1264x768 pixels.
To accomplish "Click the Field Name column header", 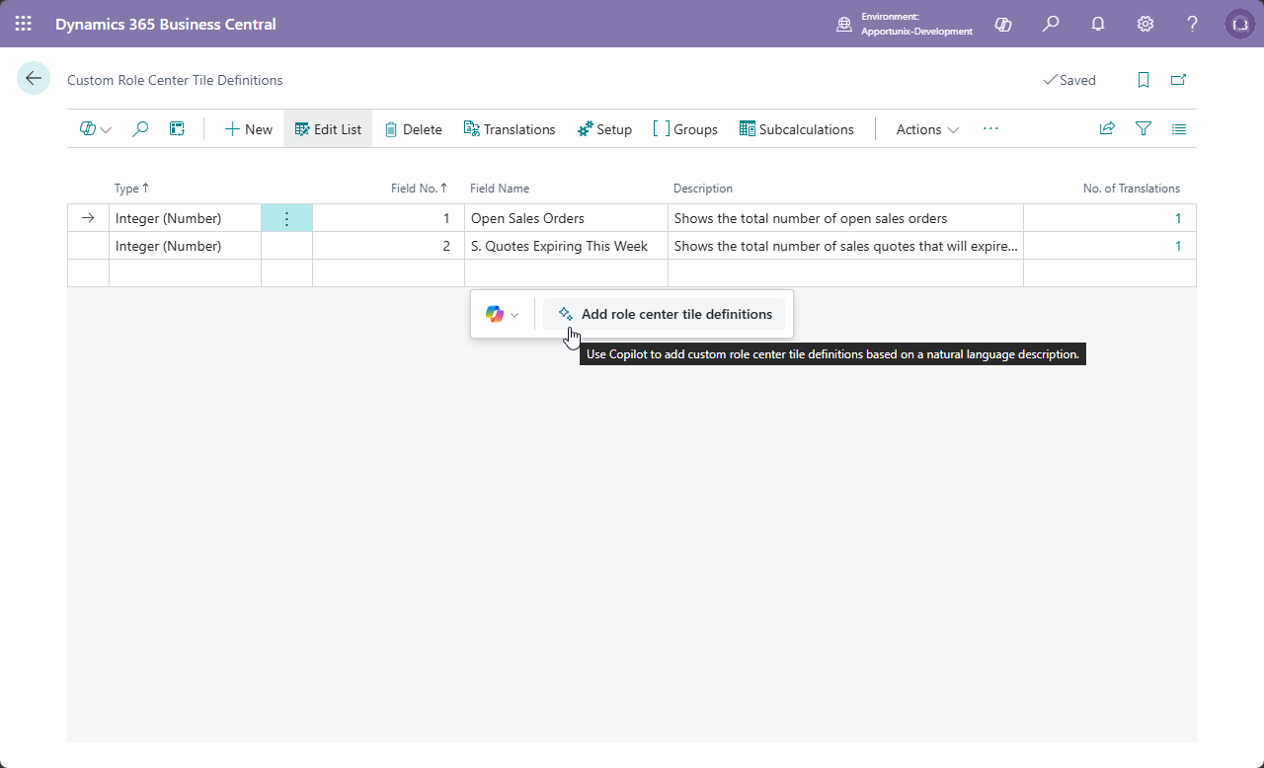I will click(500, 188).
